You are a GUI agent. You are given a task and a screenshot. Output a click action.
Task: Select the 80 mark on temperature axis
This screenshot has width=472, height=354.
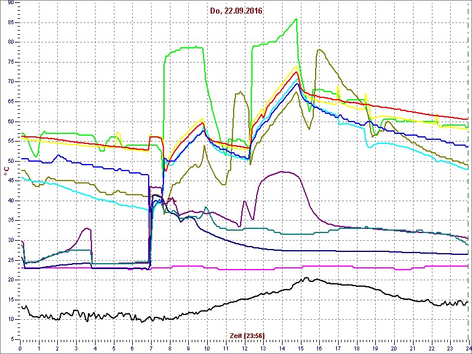pyautogui.click(x=11, y=42)
